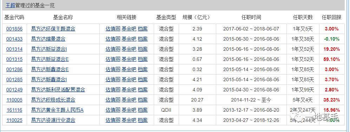Screen dimensions: 350x132
Task: Open fund code 001249 link
Action: pyautogui.click(x=14, y=90)
